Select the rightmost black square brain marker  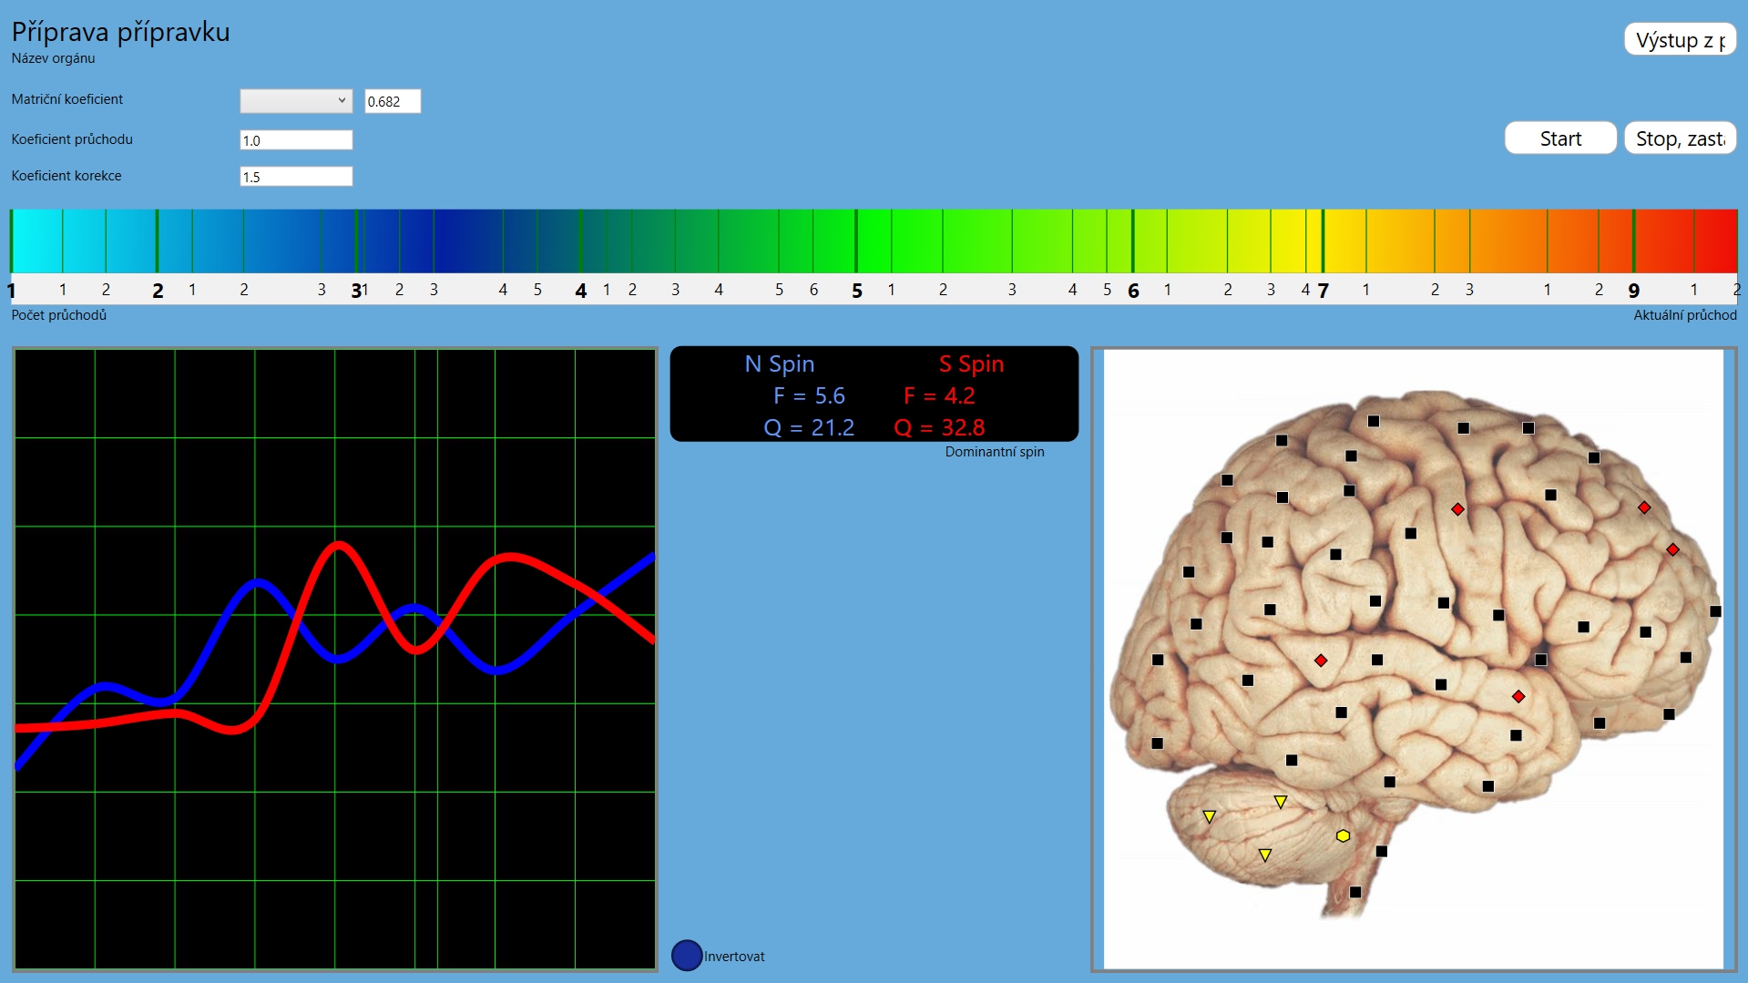tap(1715, 611)
